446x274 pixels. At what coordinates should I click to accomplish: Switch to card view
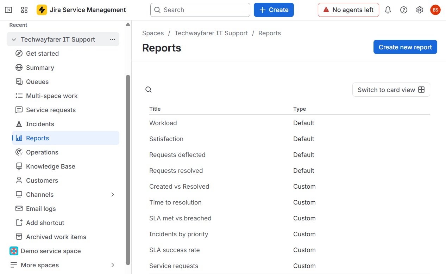tap(391, 90)
